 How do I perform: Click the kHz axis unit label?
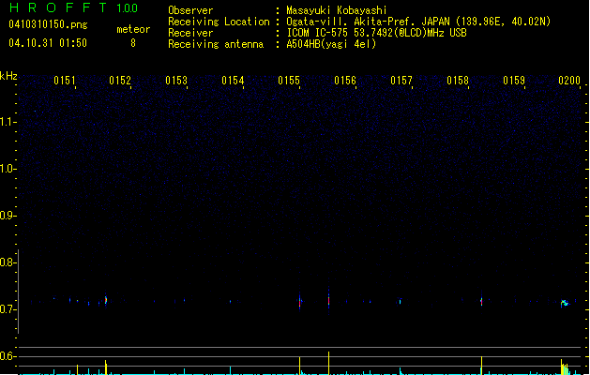tap(8, 76)
